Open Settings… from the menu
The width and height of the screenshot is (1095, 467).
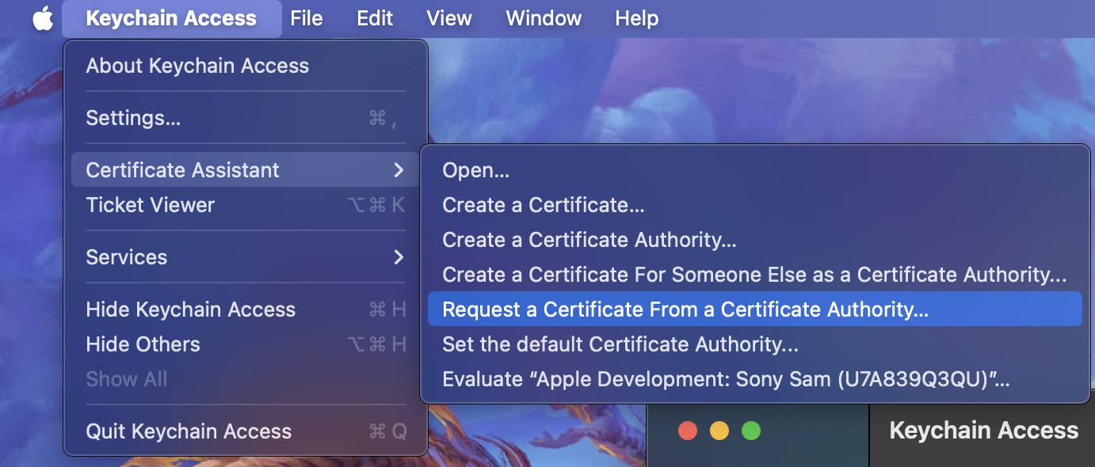245,118
